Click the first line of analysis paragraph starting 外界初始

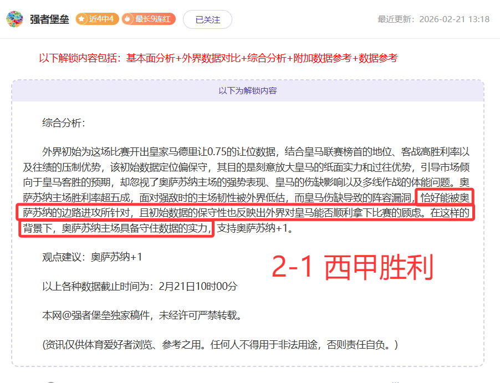[255, 151]
